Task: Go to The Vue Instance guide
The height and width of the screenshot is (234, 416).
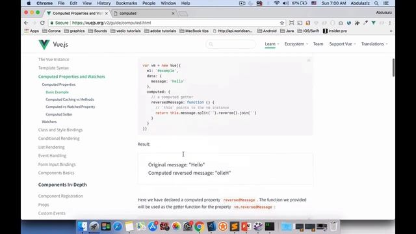Action: (53, 59)
